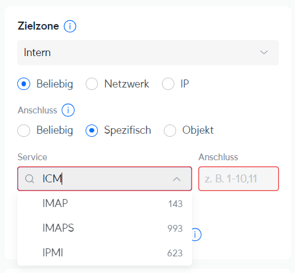
Task: Pick IMAPS 993 from the service list
Action: click(x=105, y=228)
